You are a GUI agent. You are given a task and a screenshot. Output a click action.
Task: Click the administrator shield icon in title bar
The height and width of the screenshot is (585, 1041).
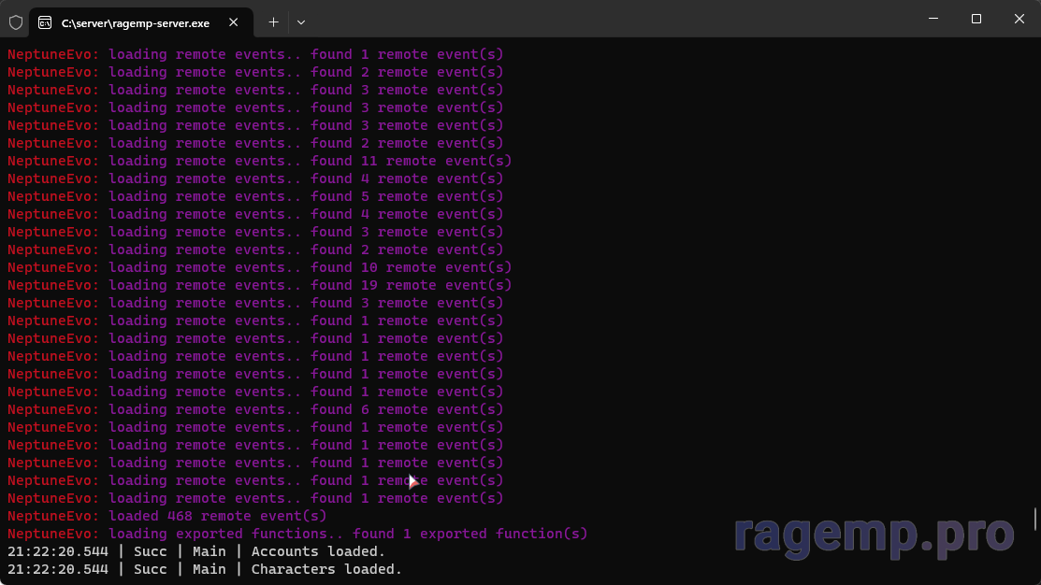pyautogui.click(x=16, y=21)
